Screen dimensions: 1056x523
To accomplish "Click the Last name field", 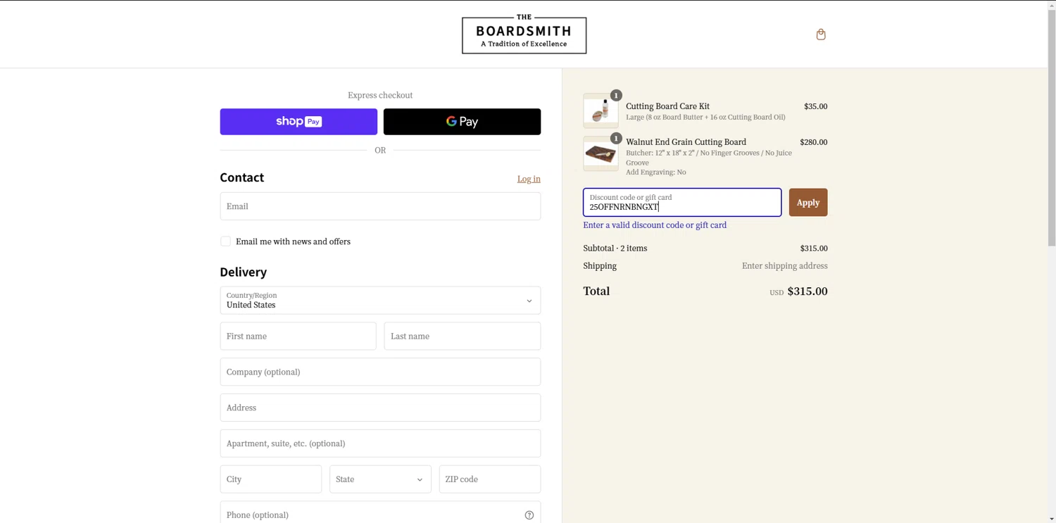I will pos(462,336).
